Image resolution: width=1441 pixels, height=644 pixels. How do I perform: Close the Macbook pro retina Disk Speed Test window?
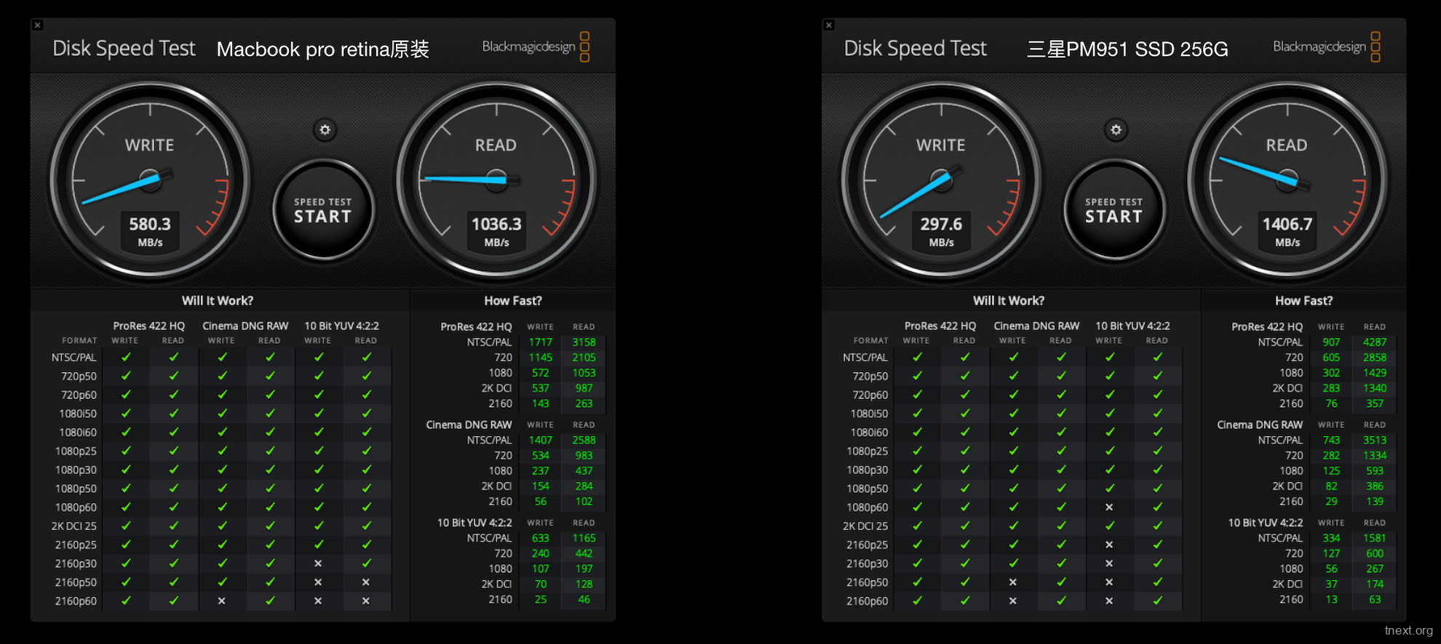38,25
